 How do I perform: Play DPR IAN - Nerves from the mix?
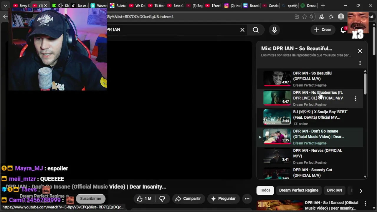click(x=310, y=156)
